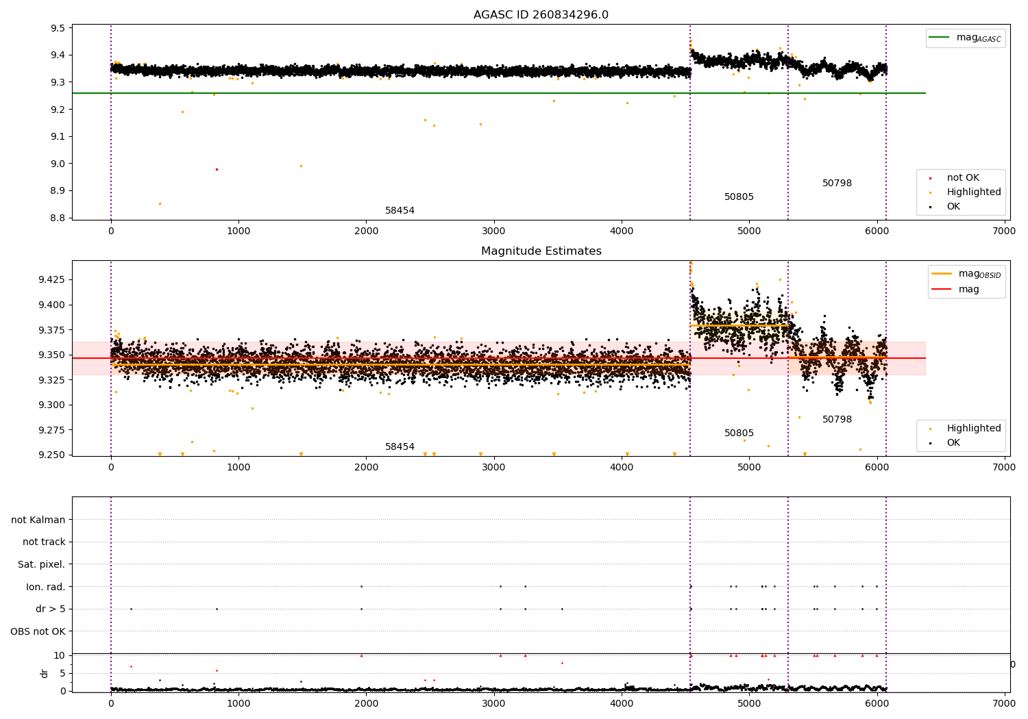
Task: Click the "58454" label in the top plot
Action: [400, 211]
